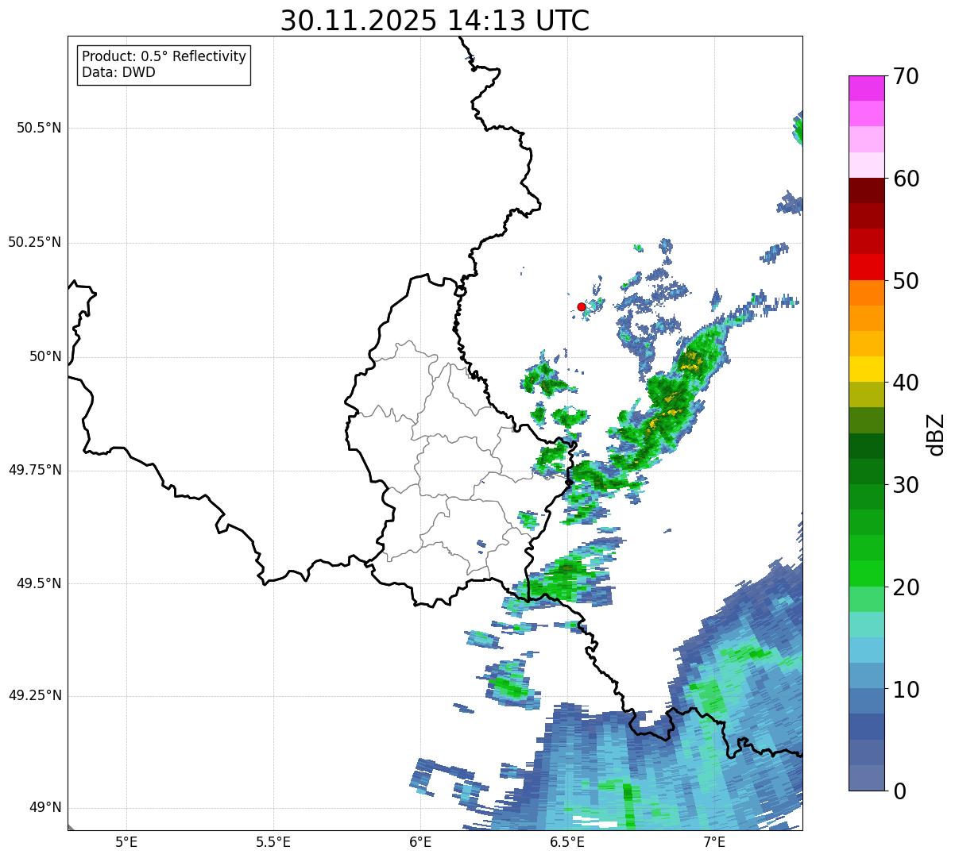Click the latitude label 49°N
The height and width of the screenshot is (858, 955).
[44, 808]
